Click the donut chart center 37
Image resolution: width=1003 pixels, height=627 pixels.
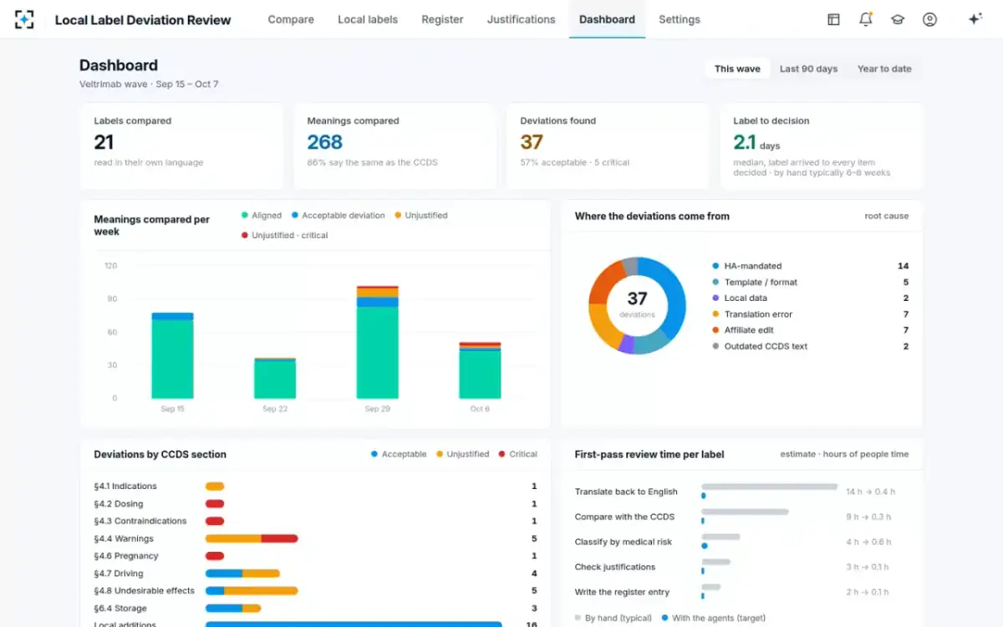637,298
